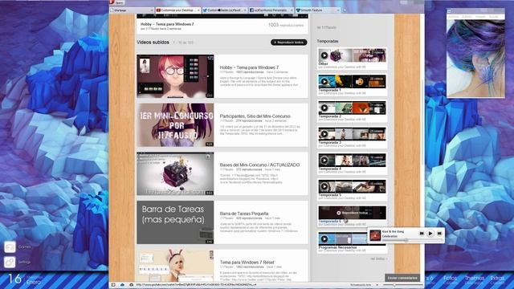Click Reproducir todos on Temporada 6 playlist
Viewport: 514px width, 289px height.
pos(352,213)
